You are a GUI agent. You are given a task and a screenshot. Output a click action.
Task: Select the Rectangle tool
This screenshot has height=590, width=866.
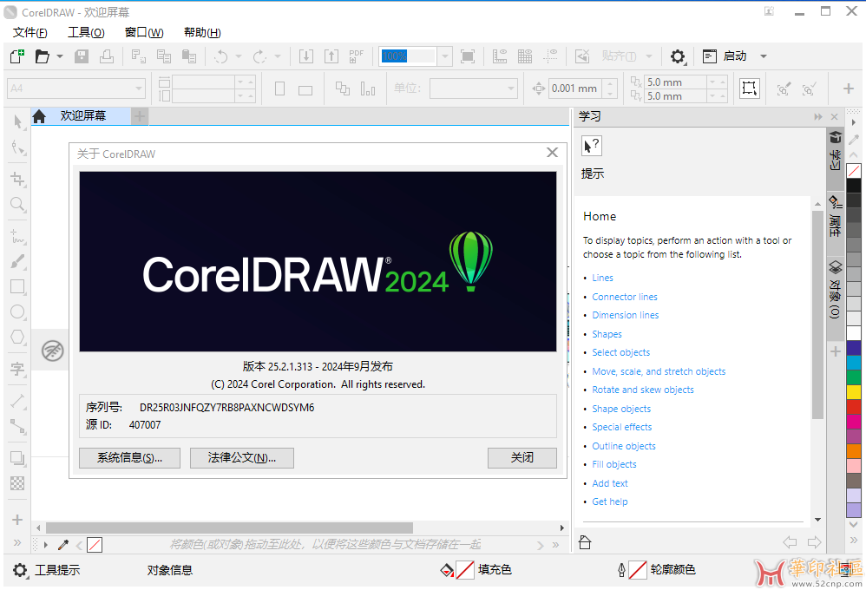pos(17,286)
